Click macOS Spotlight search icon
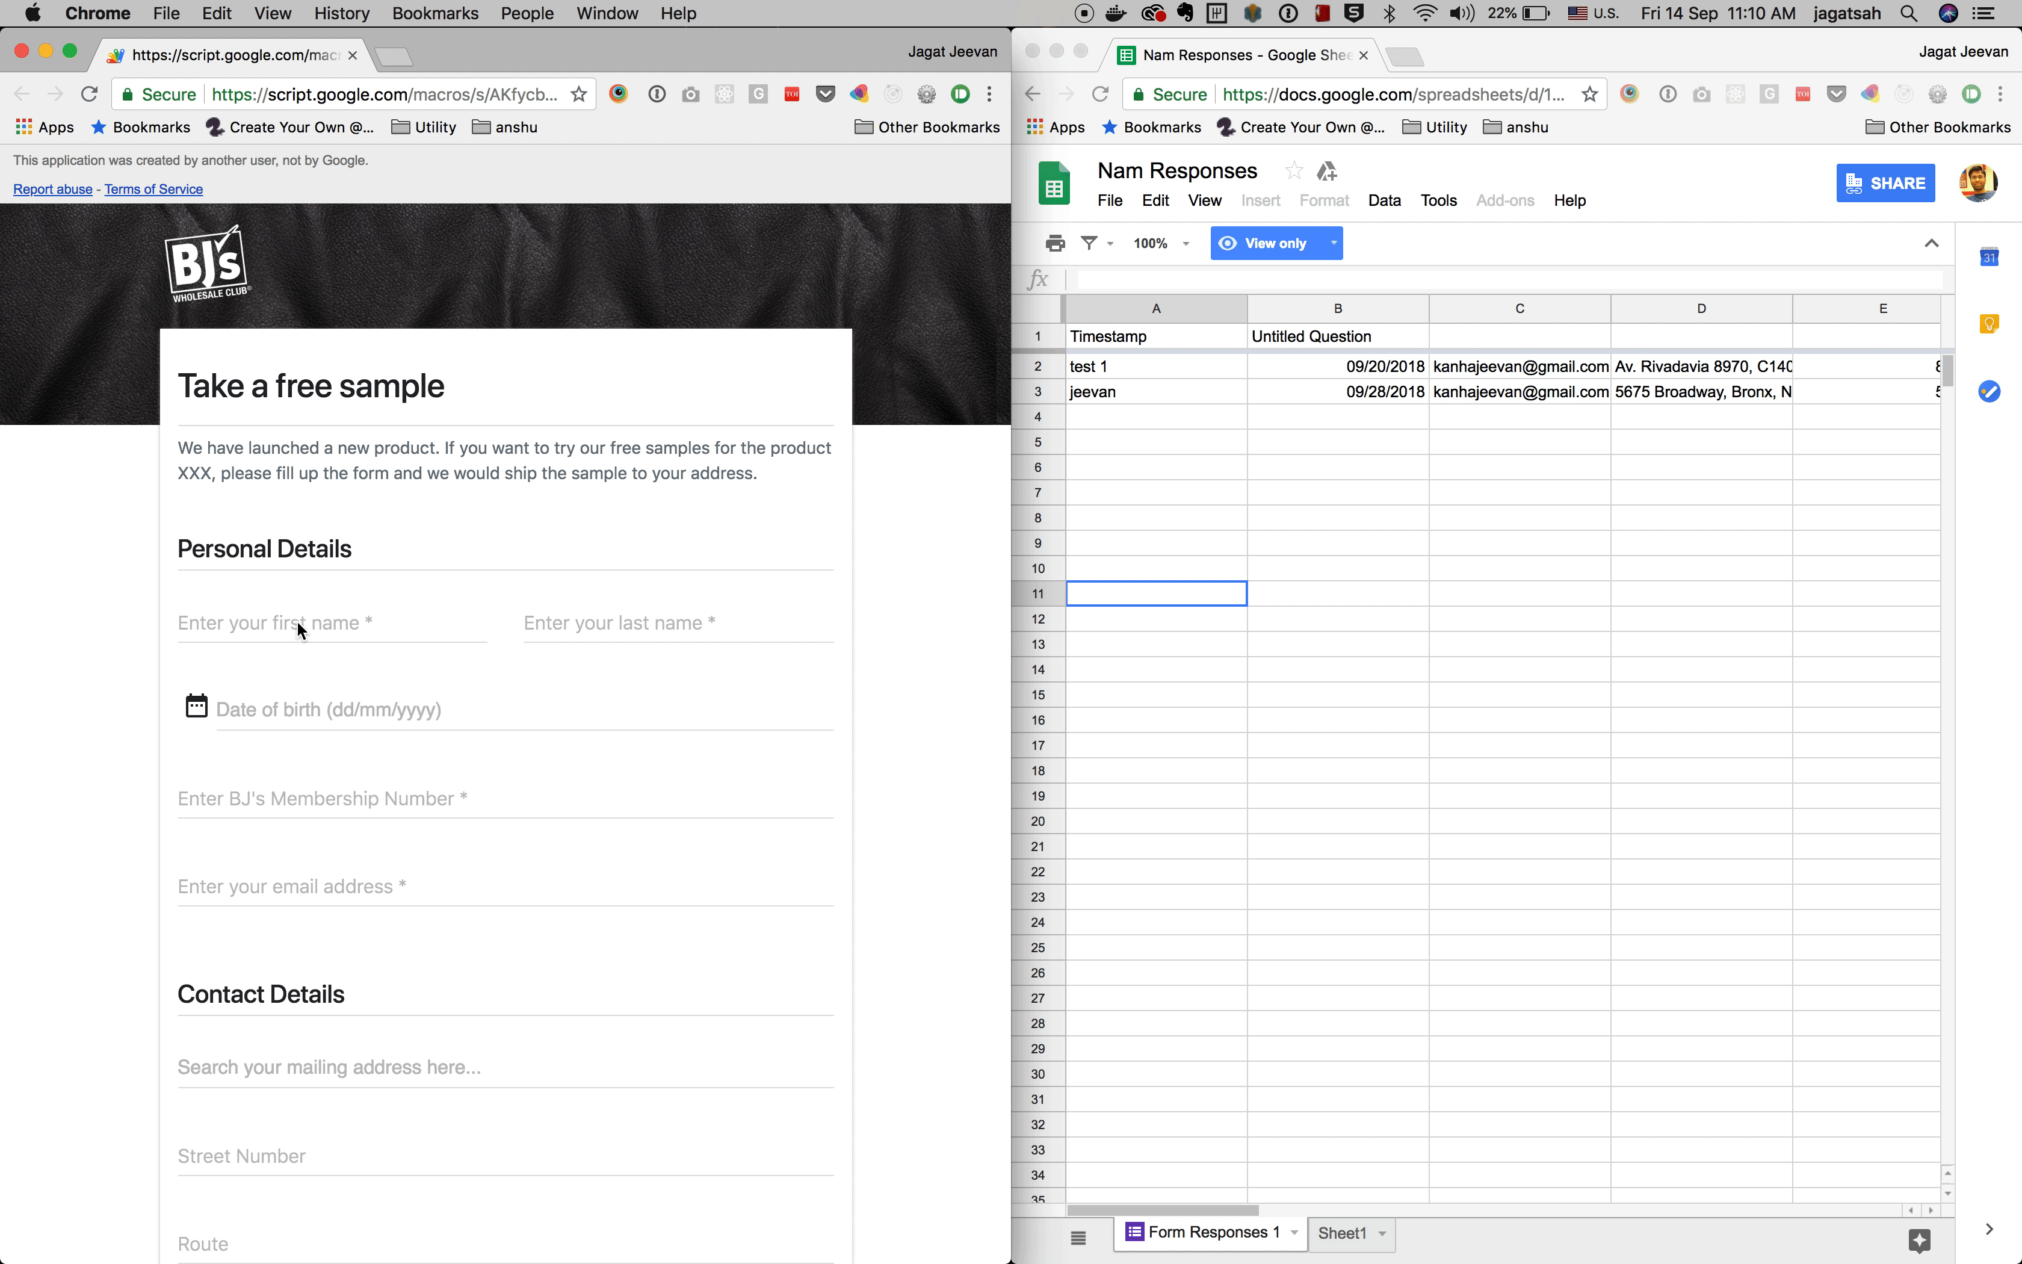The height and width of the screenshot is (1264, 2022). click(1908, 13)
